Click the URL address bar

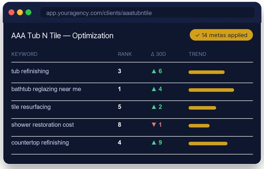tap(148, 12)
